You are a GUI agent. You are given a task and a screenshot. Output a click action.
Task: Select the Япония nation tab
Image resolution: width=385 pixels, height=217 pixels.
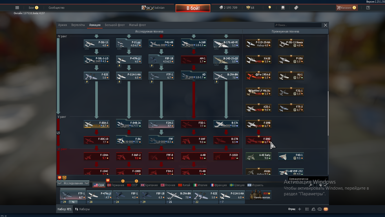(x=168, y=185)
